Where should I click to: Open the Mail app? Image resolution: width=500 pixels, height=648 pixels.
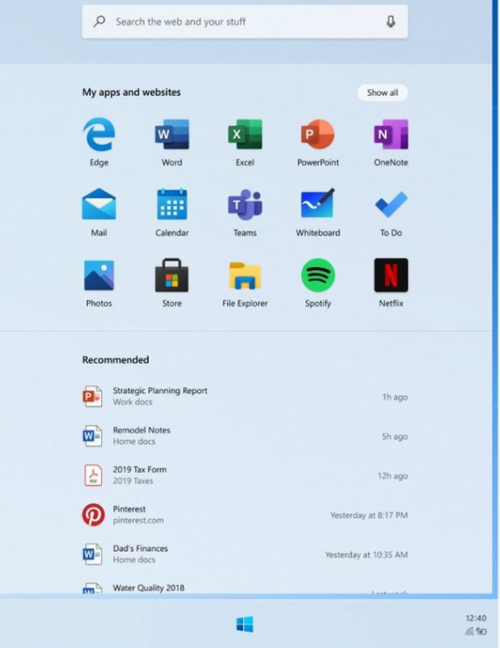pyautogui.click(x=99, y=204)
